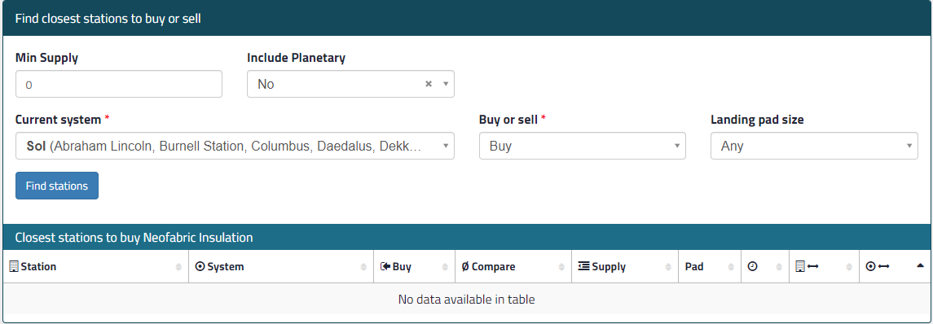Toggle the ascending sort arrow on last column

click(921, 265)
